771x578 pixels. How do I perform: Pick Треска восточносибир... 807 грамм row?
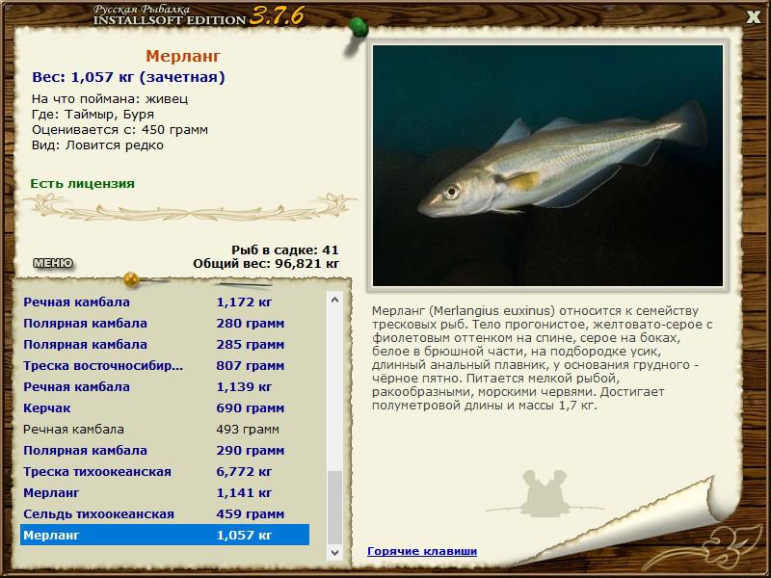[164, 366]
